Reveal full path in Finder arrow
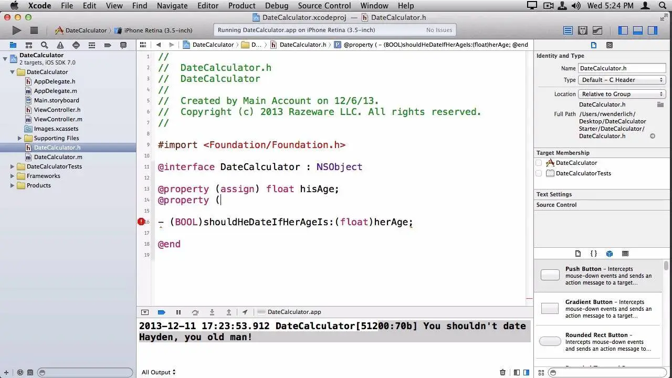The height and width of the screenshot is (378, 672). pos(653,136)
